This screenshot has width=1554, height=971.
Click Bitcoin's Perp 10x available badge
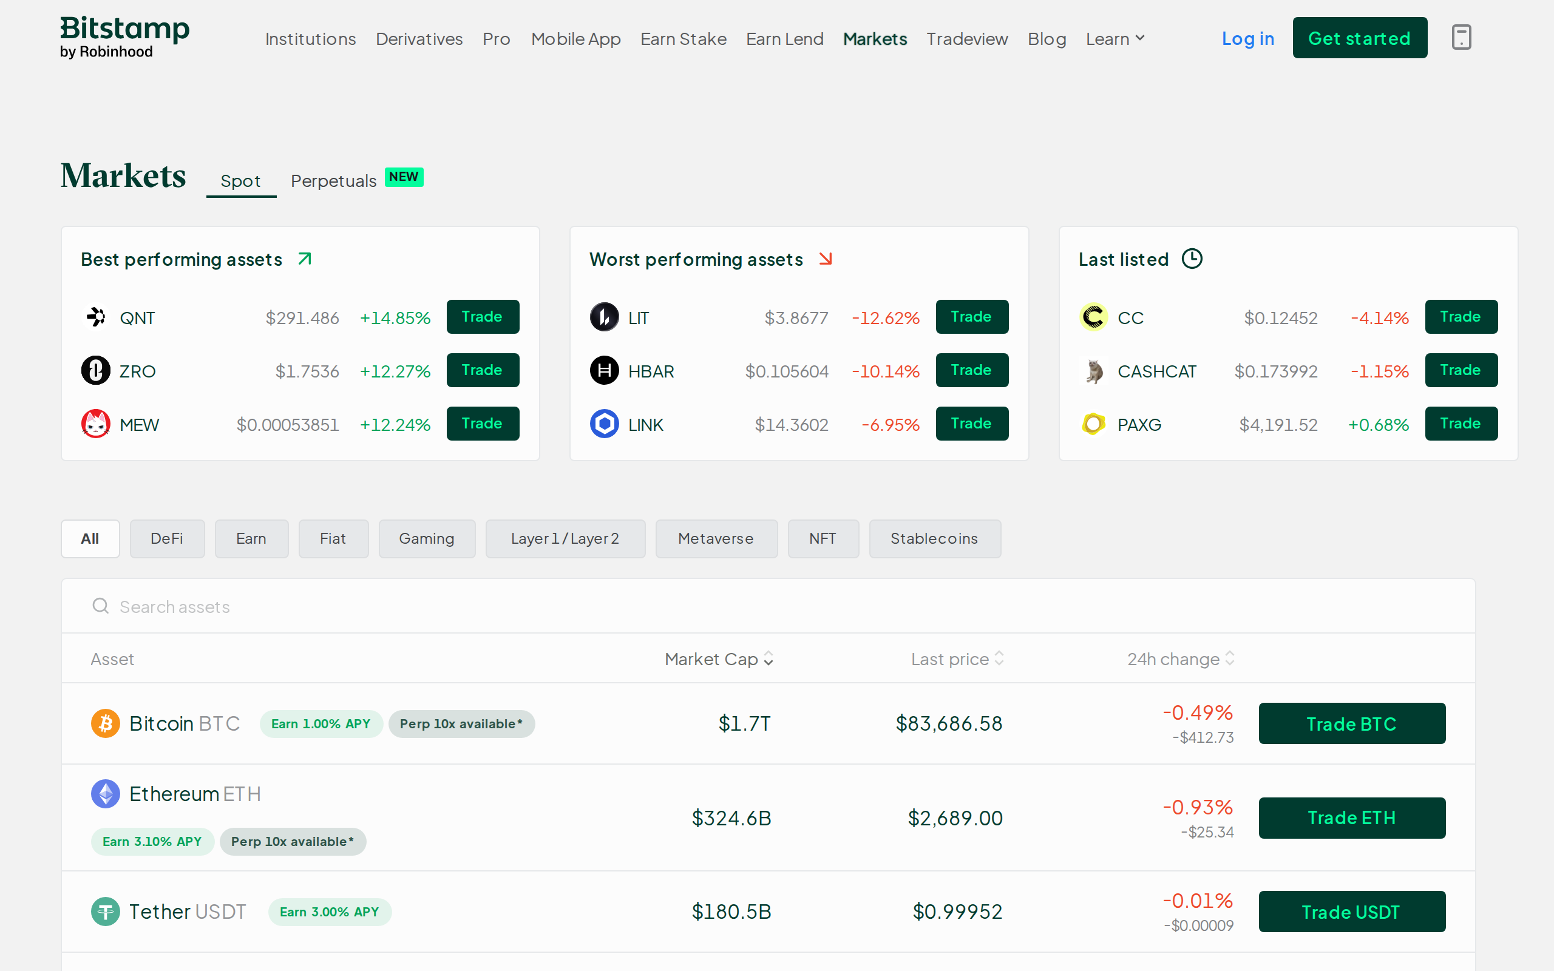461,724
